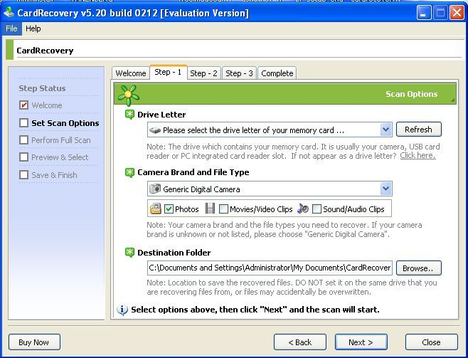Image resolution: width=468 pixels, height=358 pixels.
Task: Click the green icon beside Destination Folder
Action: pyautogui.click(x=129, y=253)
